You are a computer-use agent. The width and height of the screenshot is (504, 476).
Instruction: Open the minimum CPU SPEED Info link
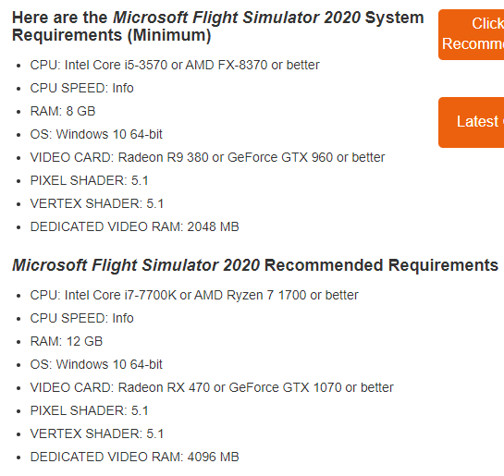123,88
